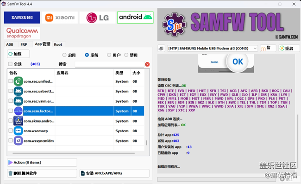This screenshot has height=184, width=301.
Task: Check the com.skms.andro row checkbox
Action: 11,121
